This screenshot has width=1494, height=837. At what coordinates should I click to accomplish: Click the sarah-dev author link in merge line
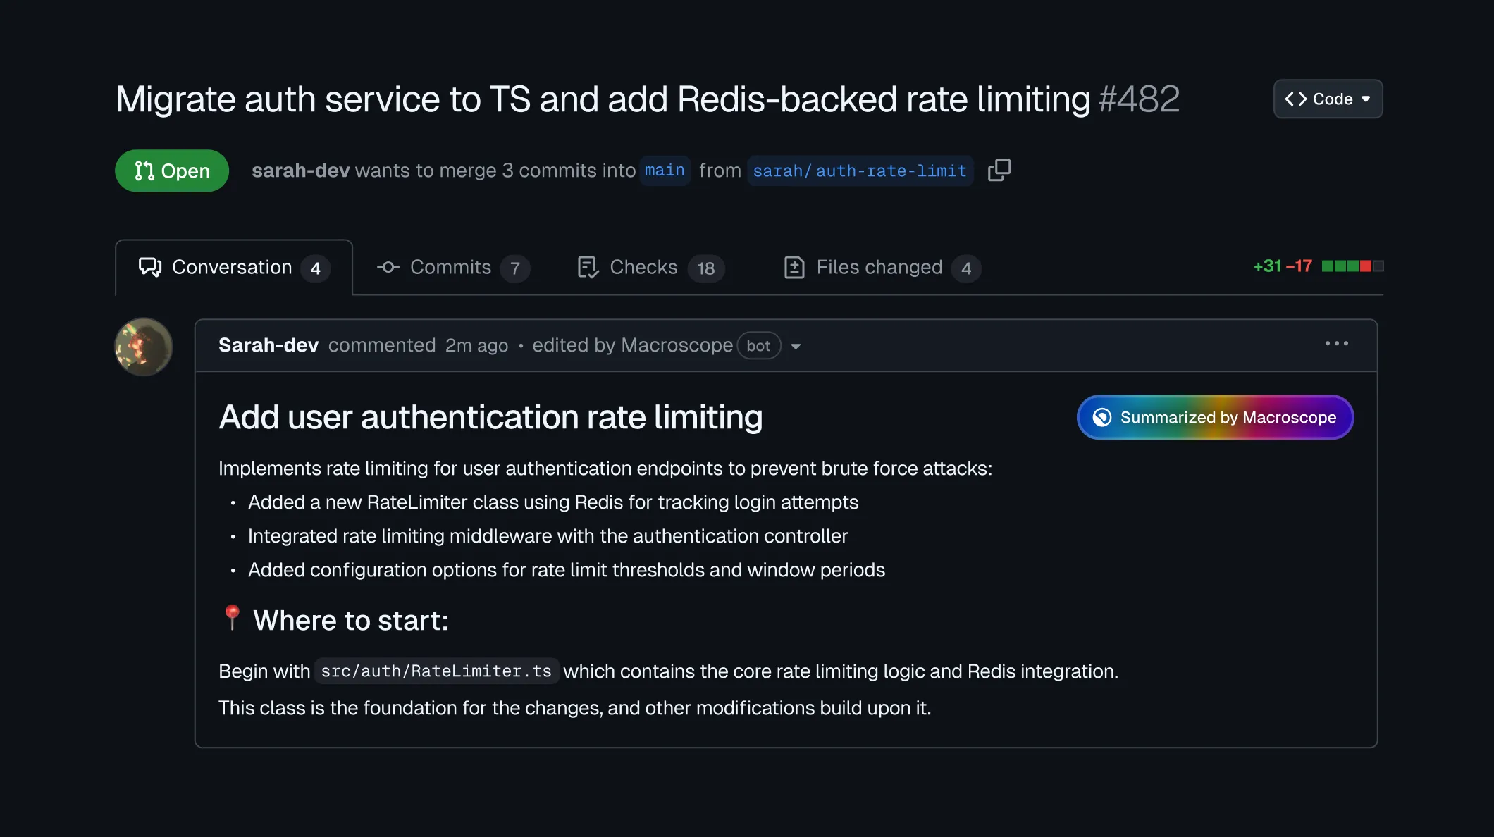click(x=300, y=170)
